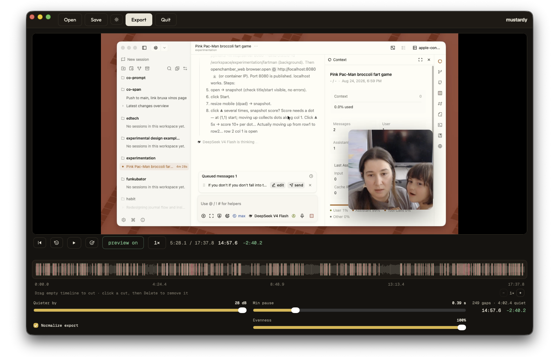Select 'Pink Pac-Man broccoli far...' session row
This screenshot has height=357, width=555.
point(154,167)
